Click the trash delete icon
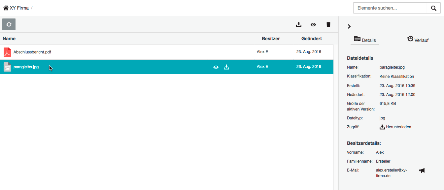This screenshot has width=444, height=190. coord(328,24)
